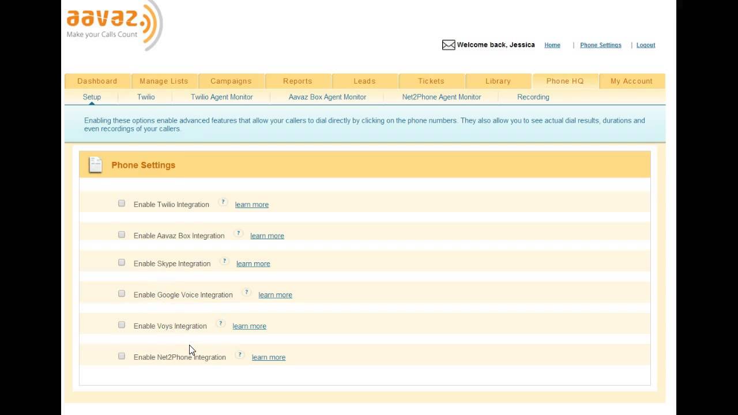The width and height of the screenshot is (738, 415).
Task: Open the mail envelope icon beside Welcome back
Action: click(x=449, y=45)
